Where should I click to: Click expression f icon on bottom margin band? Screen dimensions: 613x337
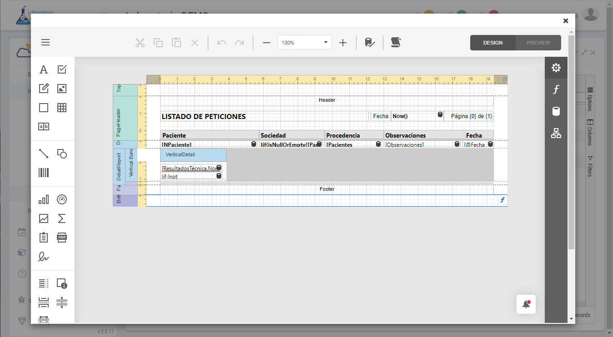[x=502, y=200]
